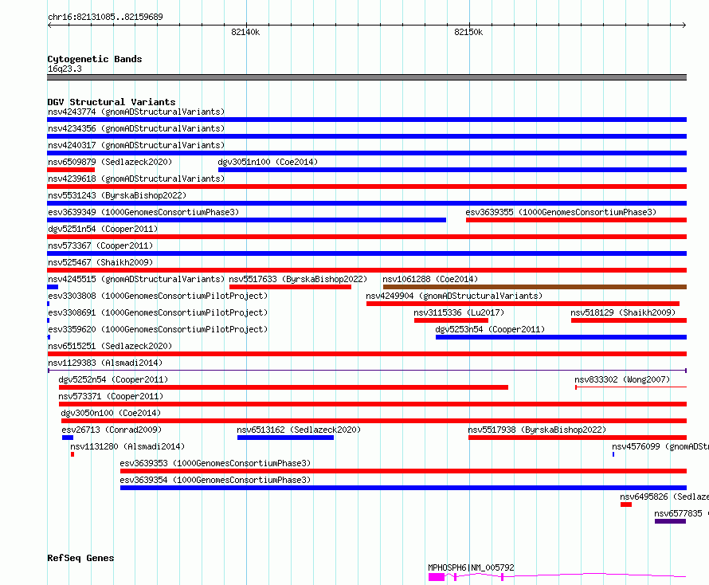Click the Cytogenetic Bands track title

pos(95,59)
